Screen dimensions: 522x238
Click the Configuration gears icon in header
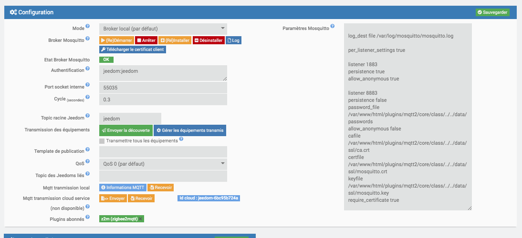13,12
